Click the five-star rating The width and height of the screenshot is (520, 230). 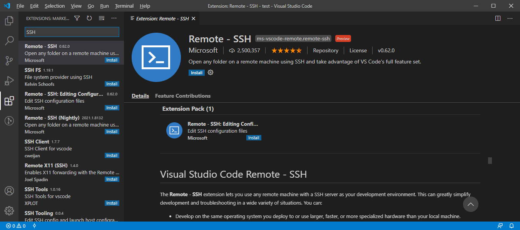pyautogui.click(x=287, y=50)
